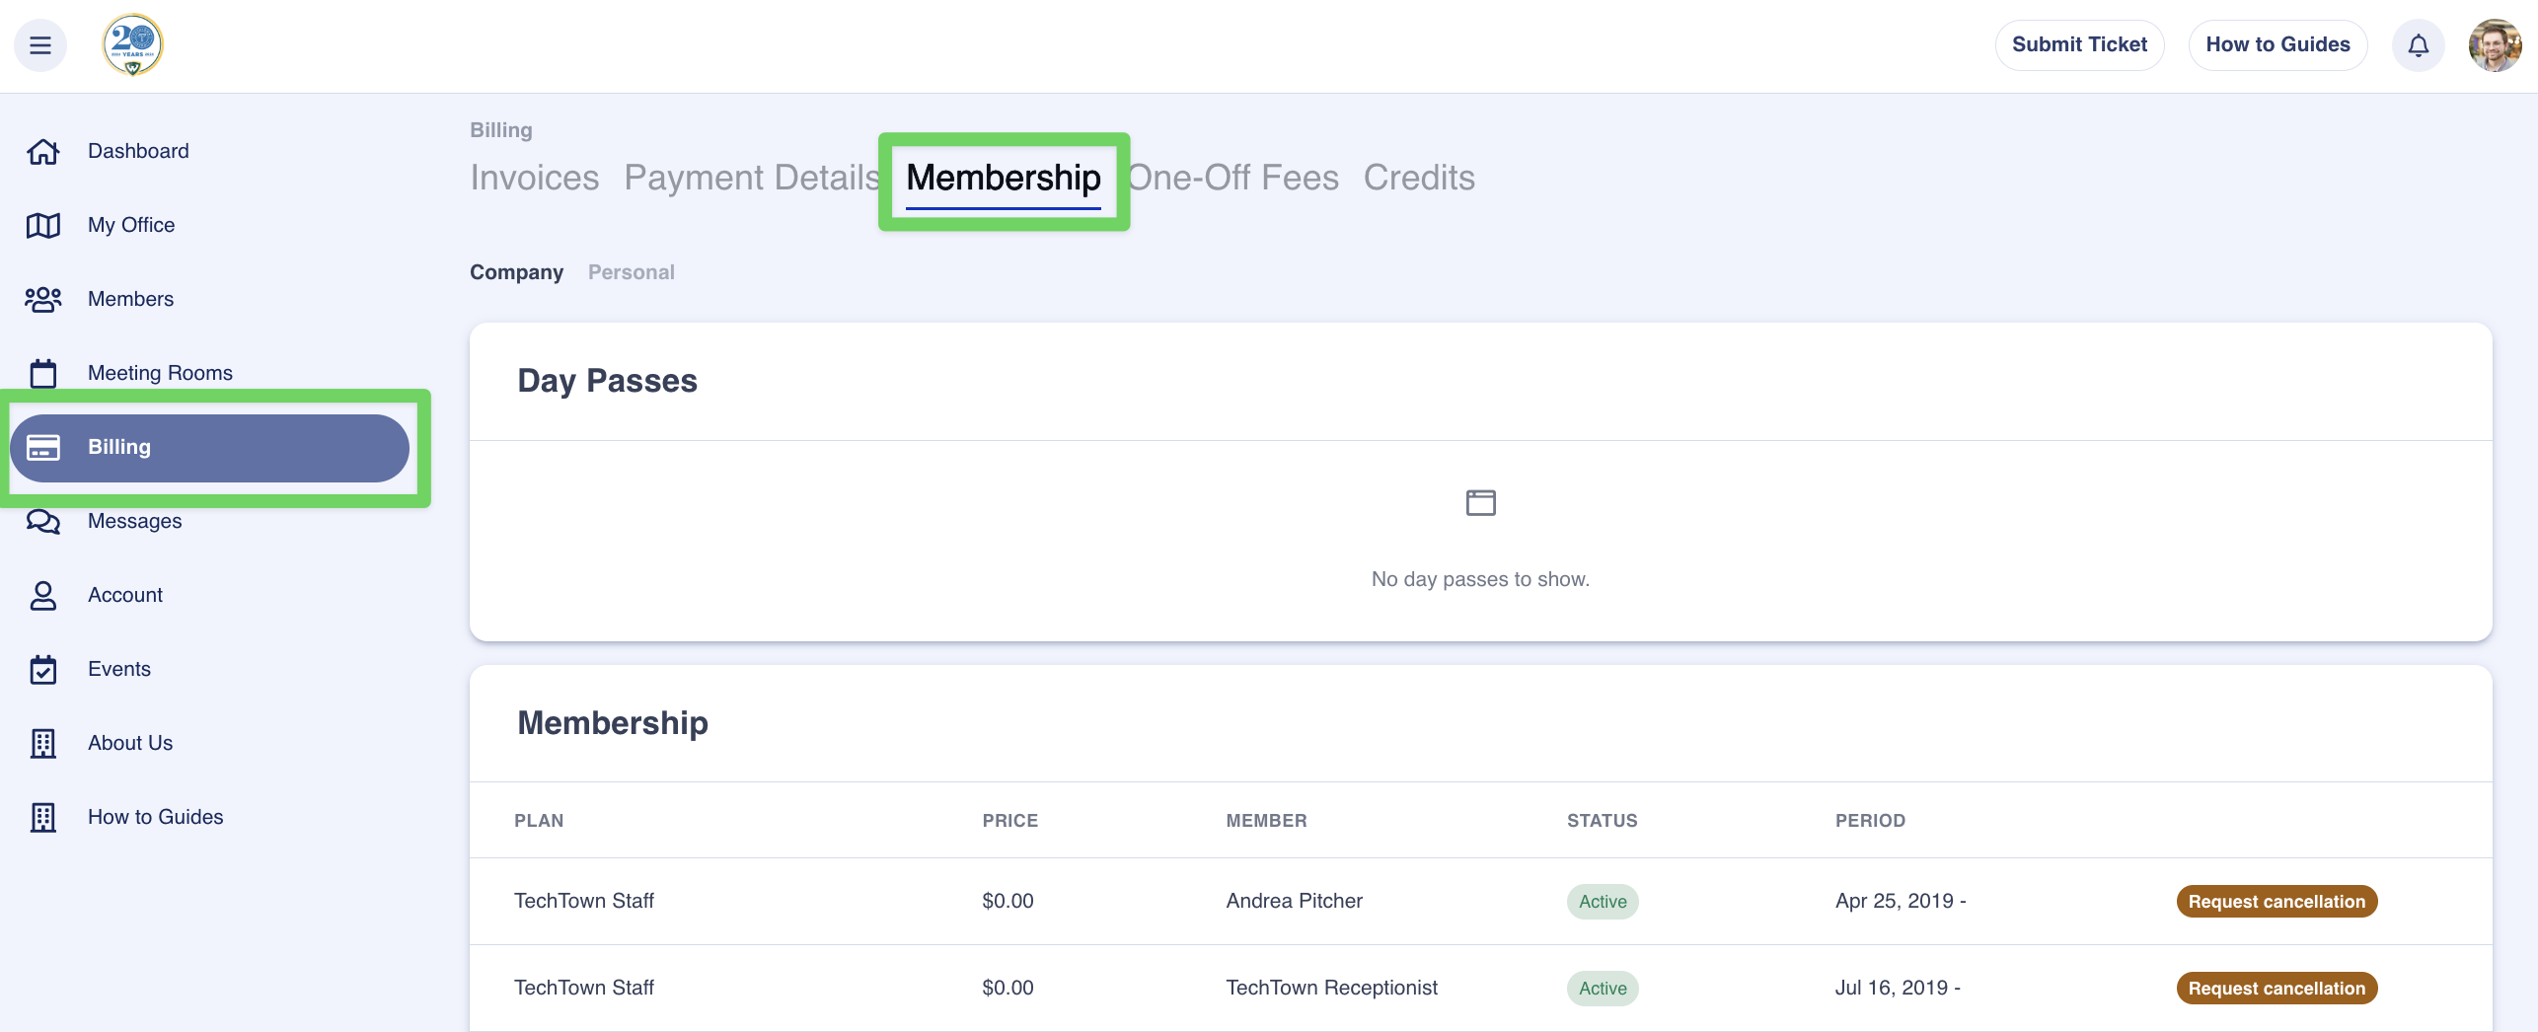Click the Dashboard home icon
This screenshot has width=2538, height=1032.
tap(43, 152)
